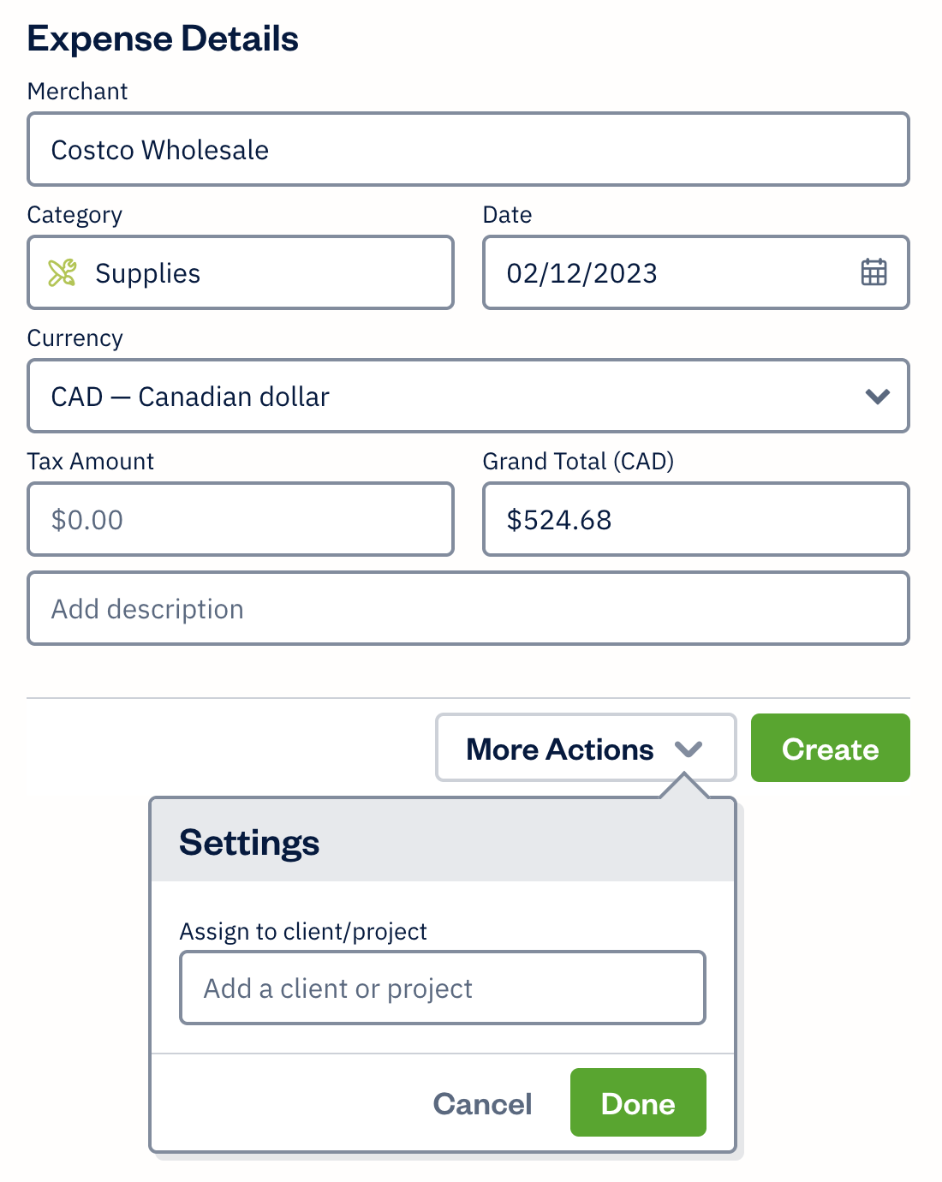Click the Add description field
The width and height of the screenshot is (942, 1182).
(468, 608)
